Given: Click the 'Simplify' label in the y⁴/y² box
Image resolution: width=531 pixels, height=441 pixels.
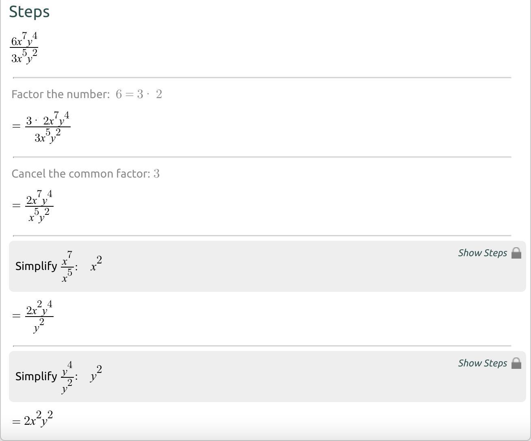Looking at the screenshot, I should [x=36, y=377].
